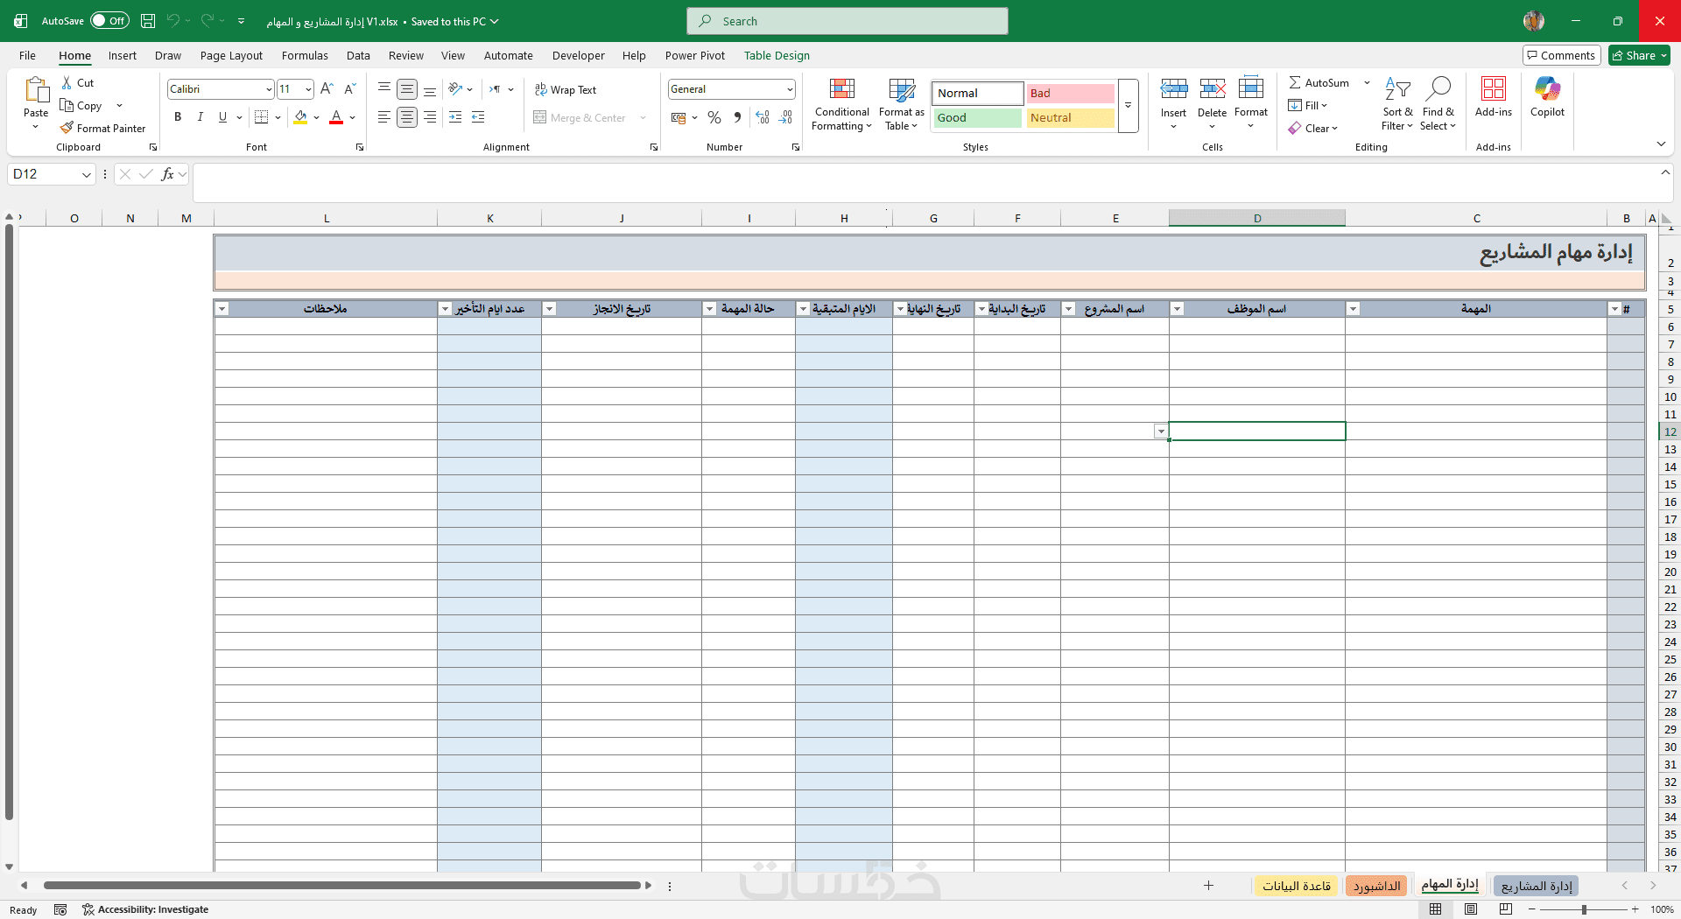Click the Borders icon
Screen dimensions: 1681x919
pos(261,116)
